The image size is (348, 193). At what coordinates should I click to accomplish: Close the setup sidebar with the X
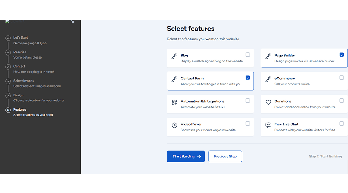click(73, 22)
